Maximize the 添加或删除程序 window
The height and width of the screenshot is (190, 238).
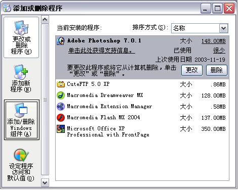click(x=217, y=9)
